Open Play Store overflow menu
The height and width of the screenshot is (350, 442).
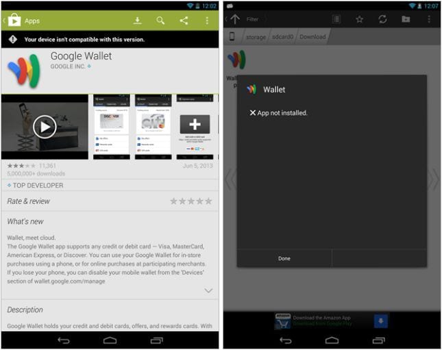(x=207, y=21)
